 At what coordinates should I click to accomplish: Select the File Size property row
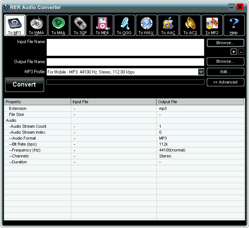(x=124, y=114)
